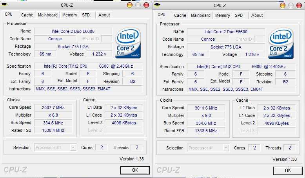Close right CPU-Z window with red button
Image resolution: width=305 pixels, height=178 pixels.
(x=299, y=5)
